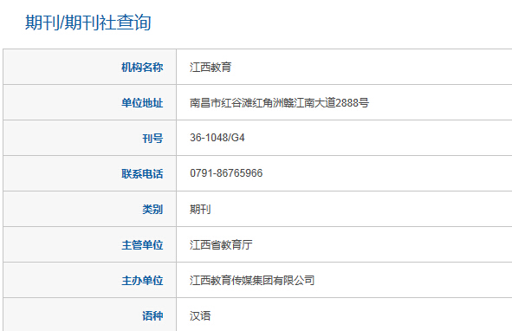Select the 江西省教育厅 value

coord(221,244)
